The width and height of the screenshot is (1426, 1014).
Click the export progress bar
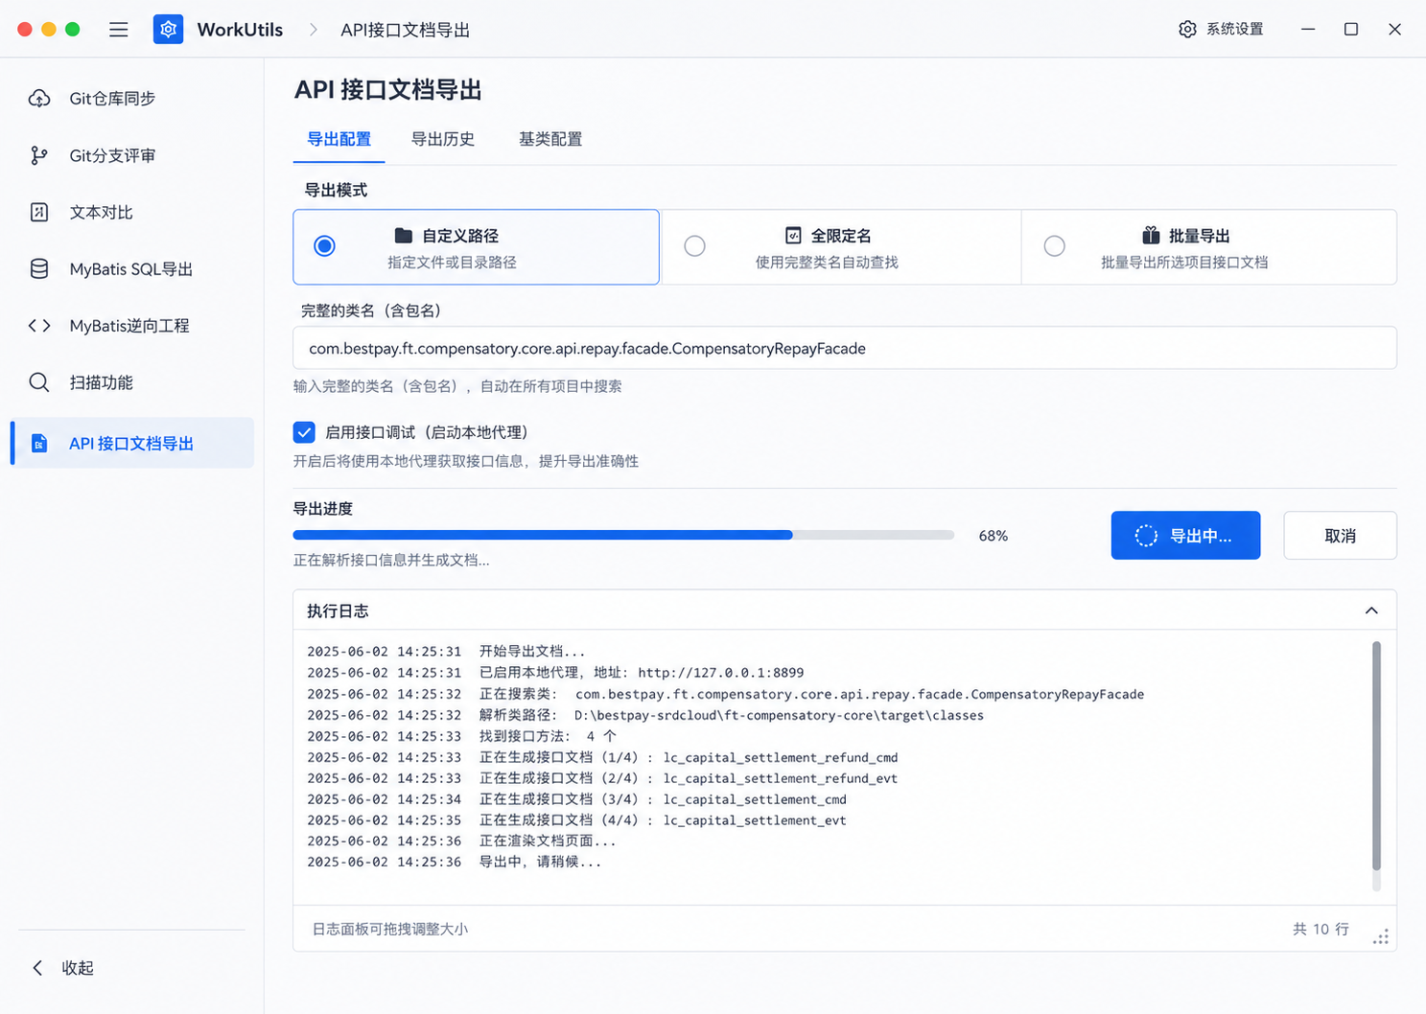(623, 536)
